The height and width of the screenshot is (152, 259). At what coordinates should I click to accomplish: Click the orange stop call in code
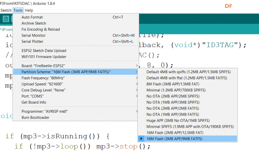click(x=128, y=146)
